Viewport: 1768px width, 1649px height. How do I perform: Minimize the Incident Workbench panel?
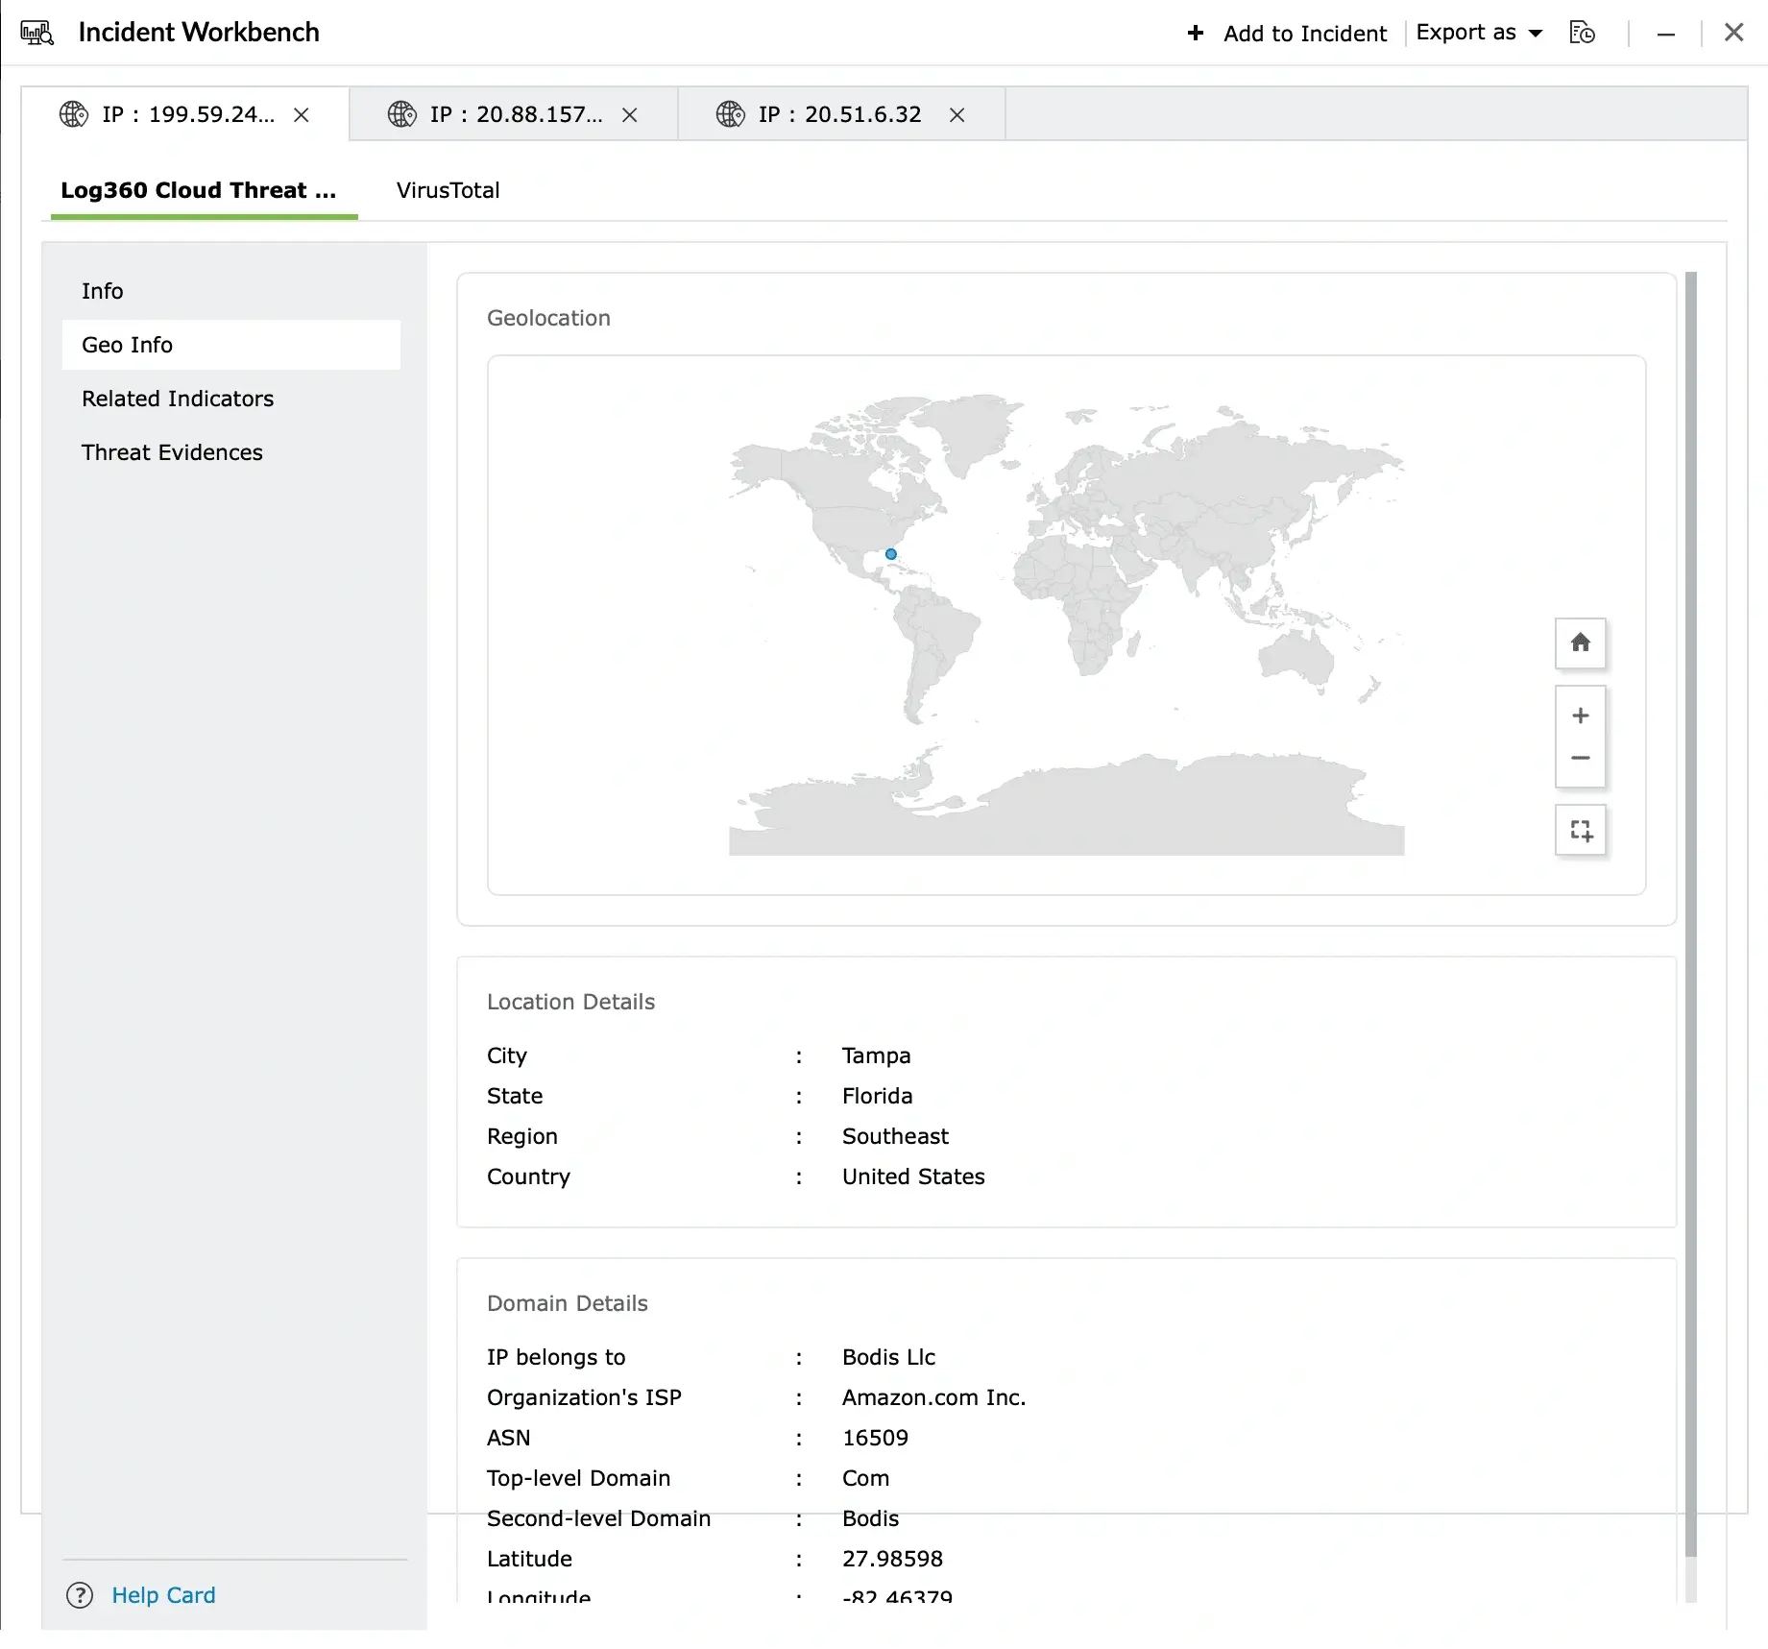1666,34
